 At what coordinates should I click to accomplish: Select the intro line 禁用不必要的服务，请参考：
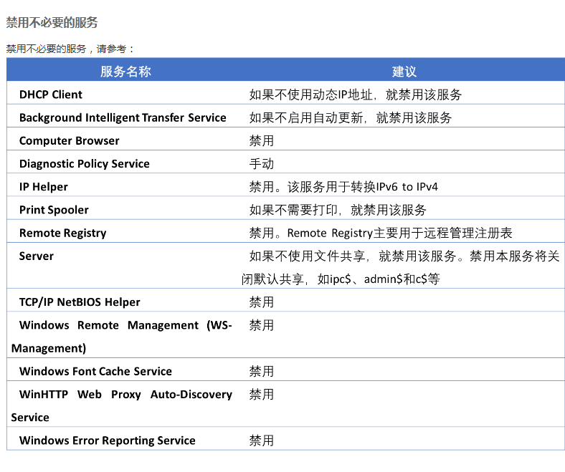70,49
